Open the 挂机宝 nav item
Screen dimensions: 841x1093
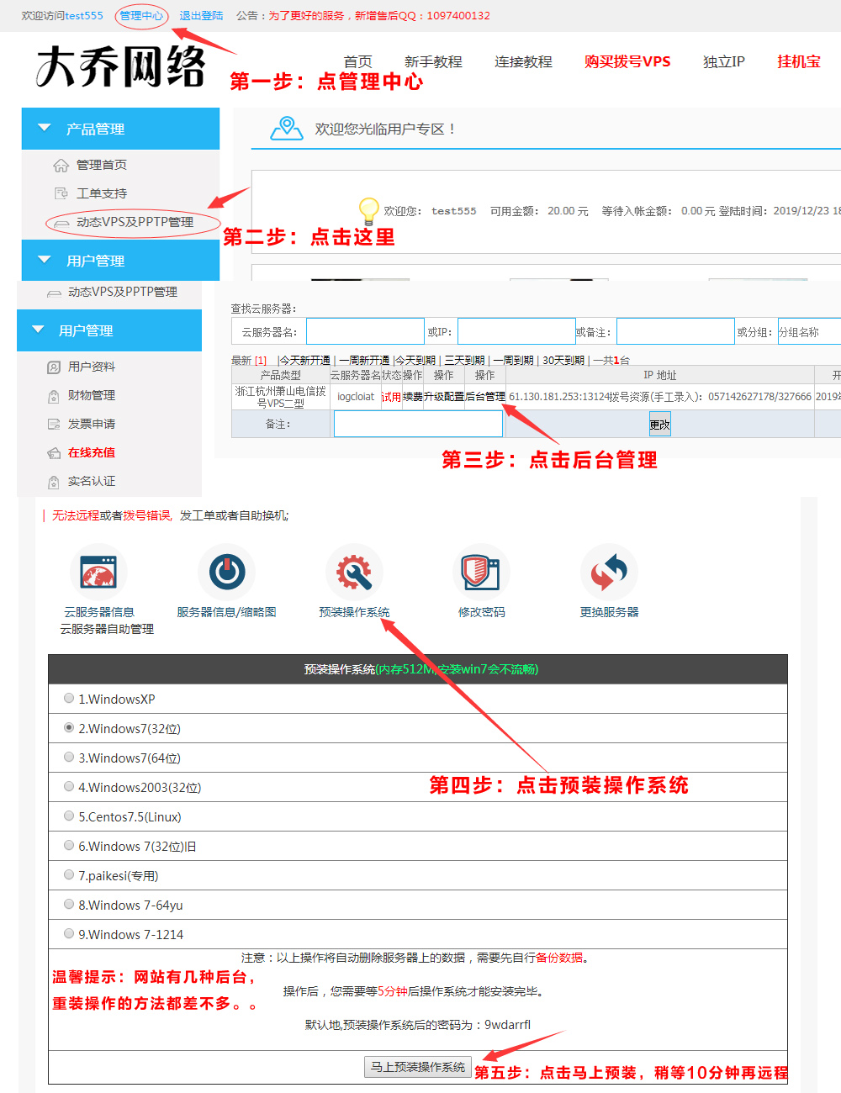coord(799,61)
